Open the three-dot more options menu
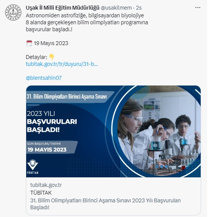 click(x=198, y=8)
